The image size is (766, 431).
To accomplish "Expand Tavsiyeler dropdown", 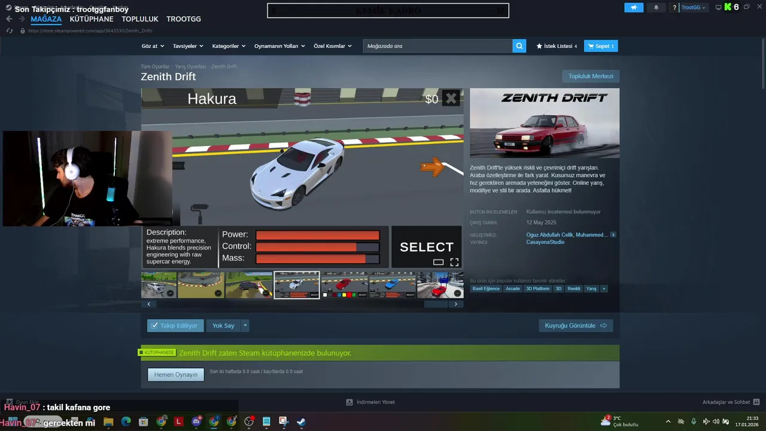I will coord(188,46).
